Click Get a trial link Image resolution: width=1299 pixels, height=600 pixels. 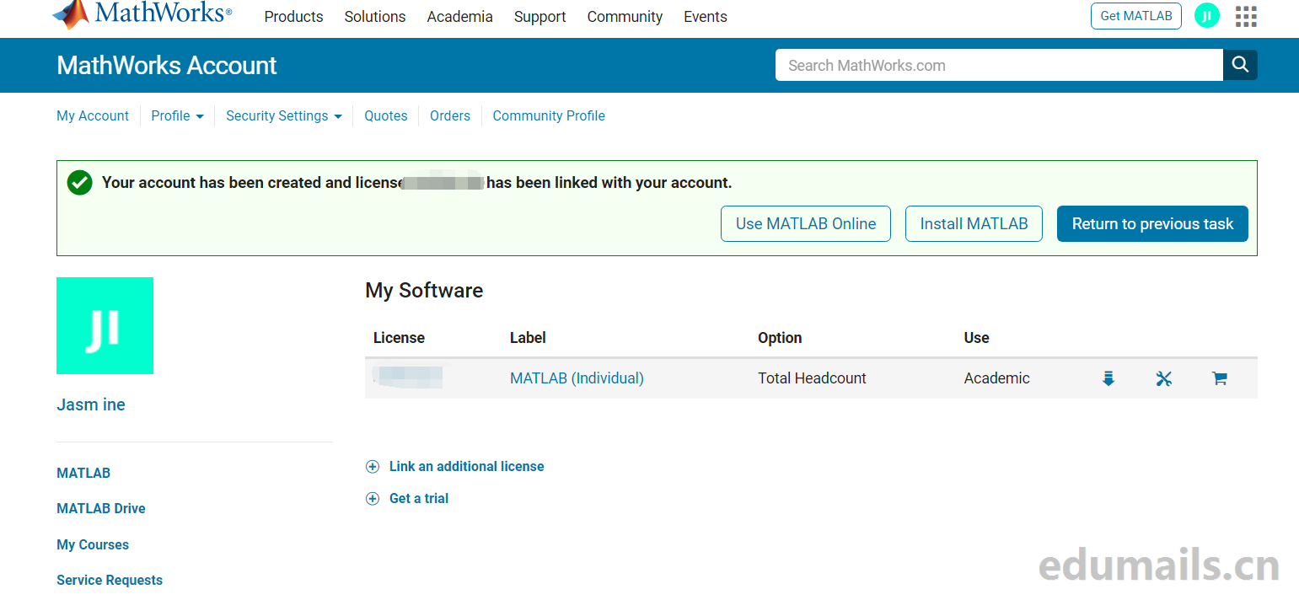[x=419, y=499]
